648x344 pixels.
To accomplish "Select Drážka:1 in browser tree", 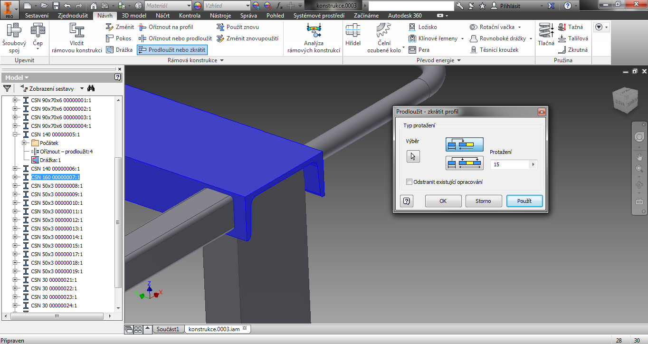I will point(46,160).
